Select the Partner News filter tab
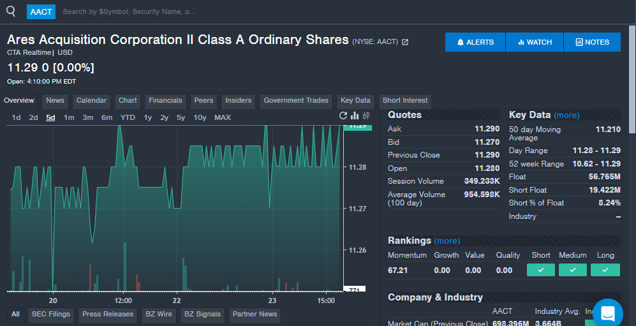The height and width of the screenshot is (326, 636). pos(255,315)
